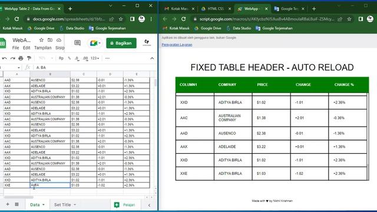Star the WebApp spreadsheet
This screenshot has width=377, height=212.
41,40
